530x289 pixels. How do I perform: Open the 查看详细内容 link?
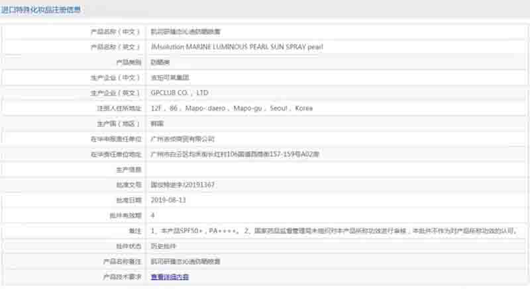coord(170,277)
